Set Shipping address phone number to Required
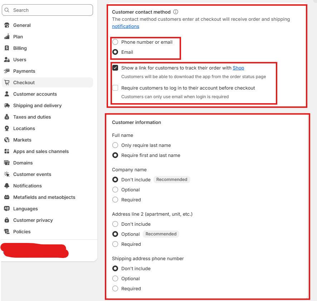Screen dimensions: 317x301 click(x=115, y=288)
